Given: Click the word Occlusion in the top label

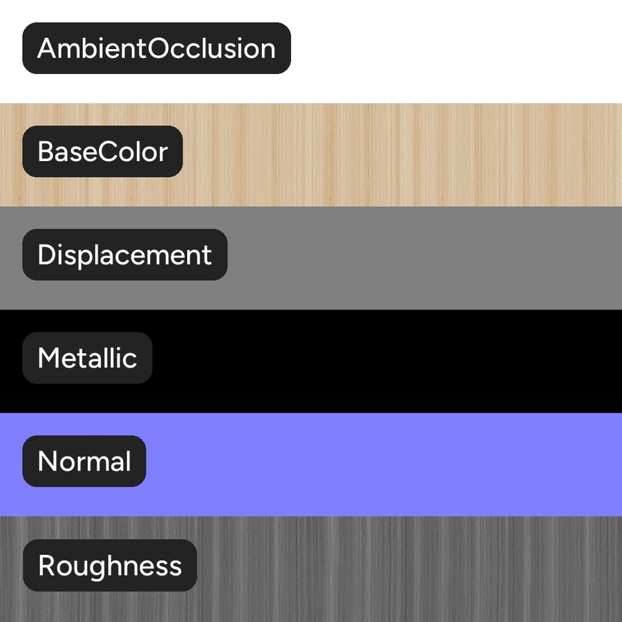Looking at the screenshot, I should coord(212,48).
